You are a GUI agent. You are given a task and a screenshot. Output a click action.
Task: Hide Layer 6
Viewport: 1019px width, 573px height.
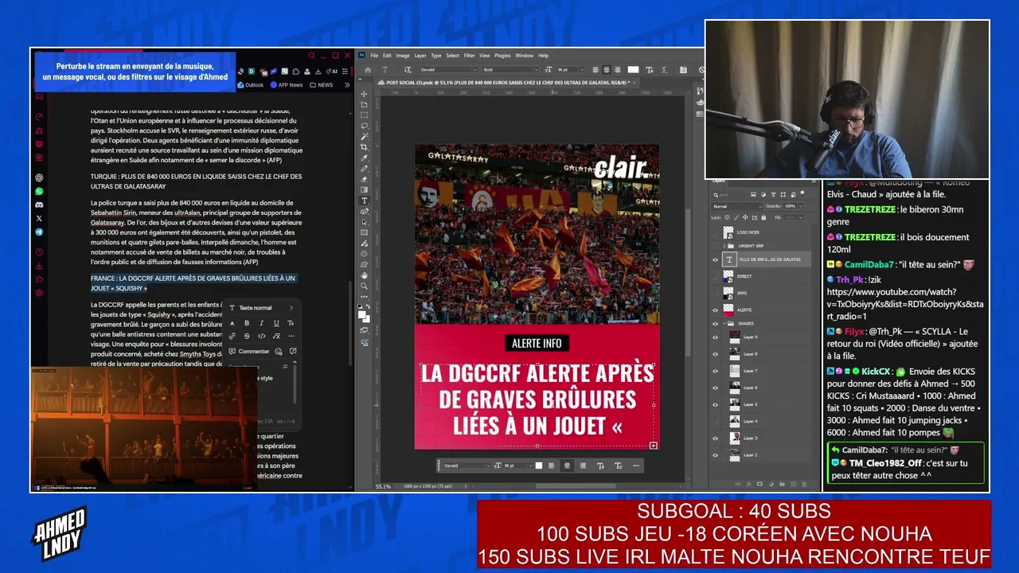[x=715, y=388]
